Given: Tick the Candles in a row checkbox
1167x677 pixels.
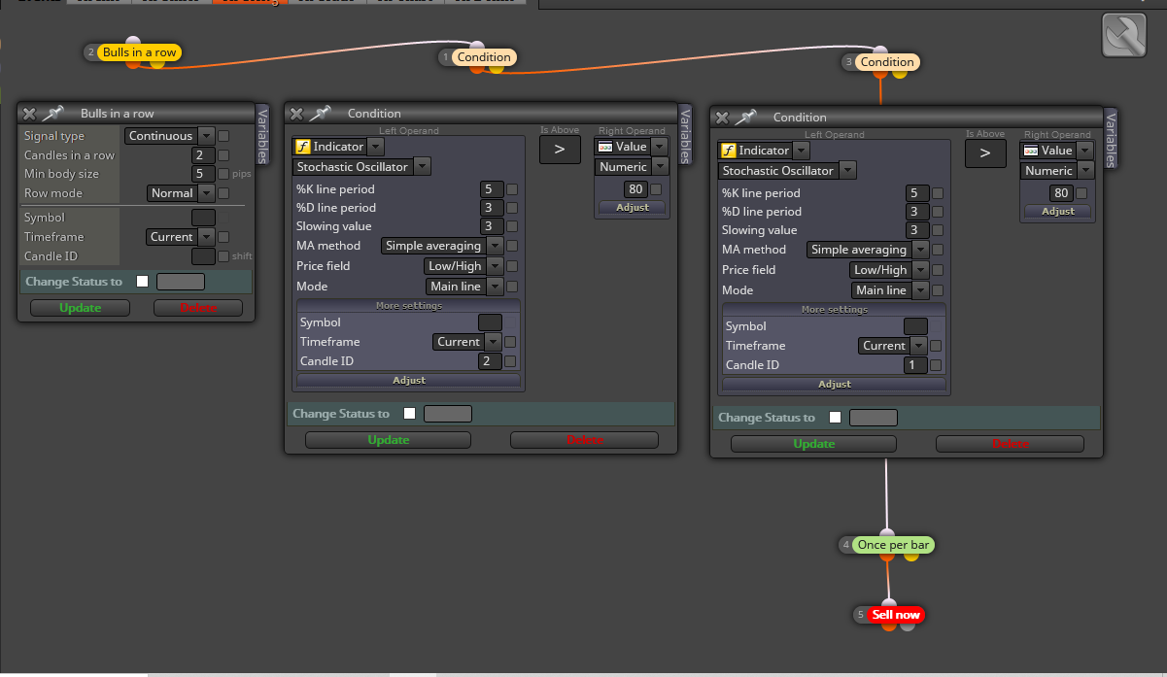Looking at the screenshot, I should point(223,155).
